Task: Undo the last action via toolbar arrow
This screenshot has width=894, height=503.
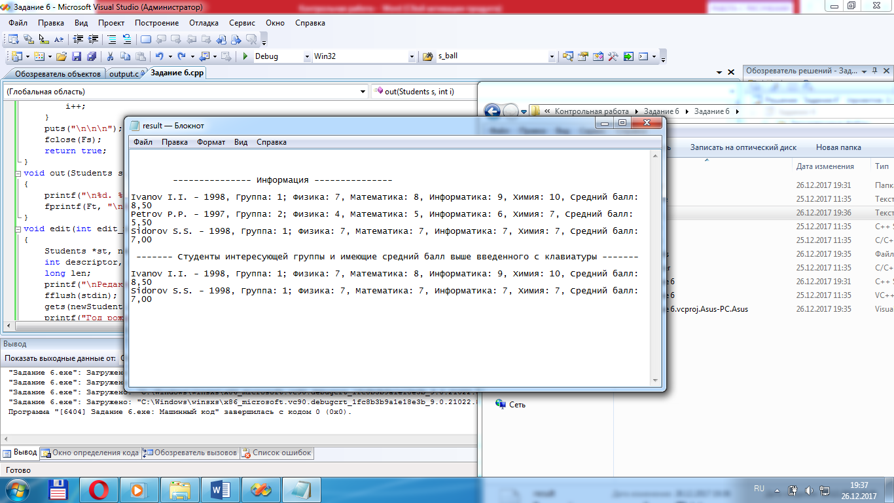Action: click(x=159, y=56)
